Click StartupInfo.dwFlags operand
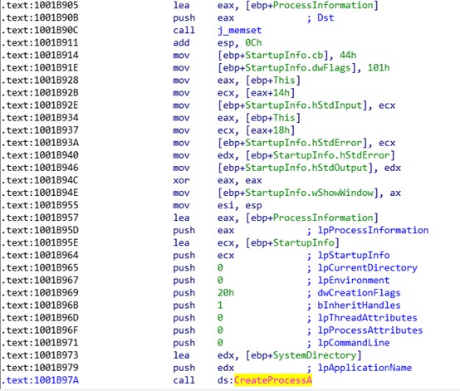Screen dimensions: 460x391 pos(298,68)
